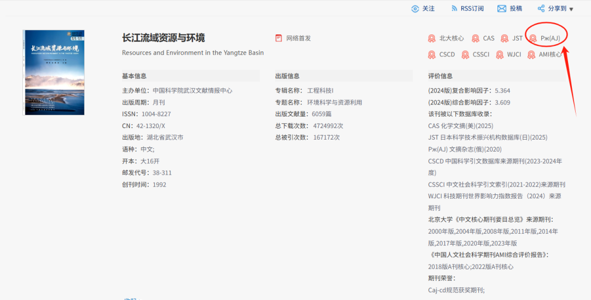This screenshot has height=300, width=591.
Task: Click the CAS 化学文摘(美)(2025) entry
Action: [x=461, y=125]
